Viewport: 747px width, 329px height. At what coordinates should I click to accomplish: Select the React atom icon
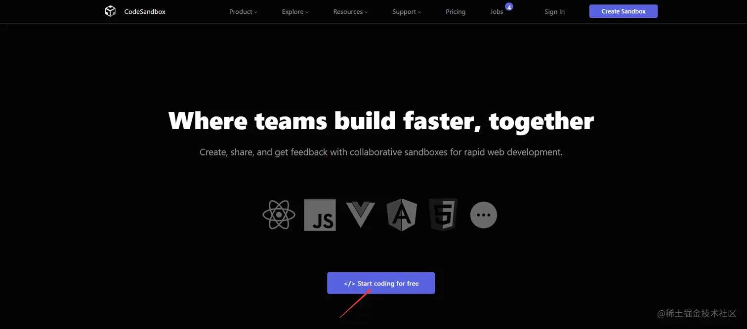279,215
